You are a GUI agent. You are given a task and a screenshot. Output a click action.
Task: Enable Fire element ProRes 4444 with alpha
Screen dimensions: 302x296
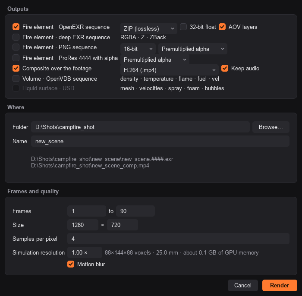pyautogui.click(x=16, y=58)
